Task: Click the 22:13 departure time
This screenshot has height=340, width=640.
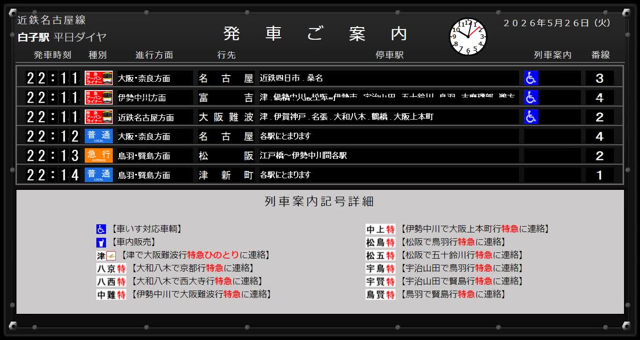Action: (x=53, y=155)
